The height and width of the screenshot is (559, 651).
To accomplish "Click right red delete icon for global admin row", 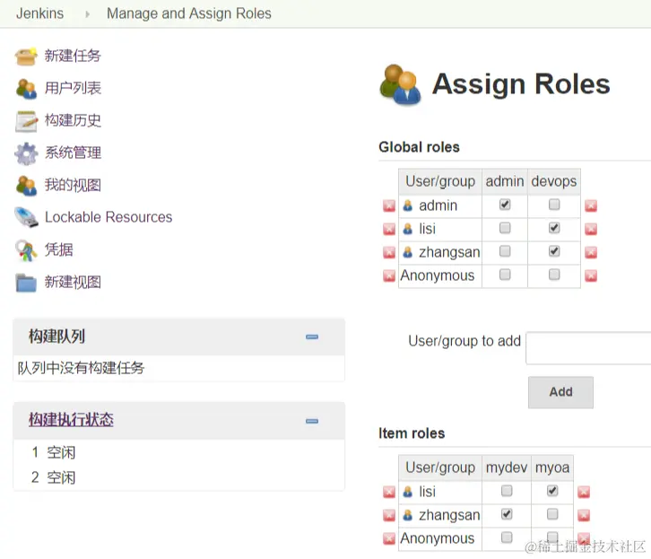I will point(591,205).
